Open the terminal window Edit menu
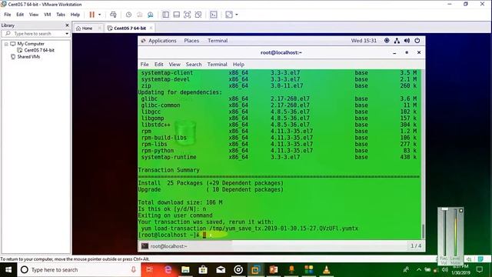This screenshot has height=277, width=492. (x=159, y=64)
